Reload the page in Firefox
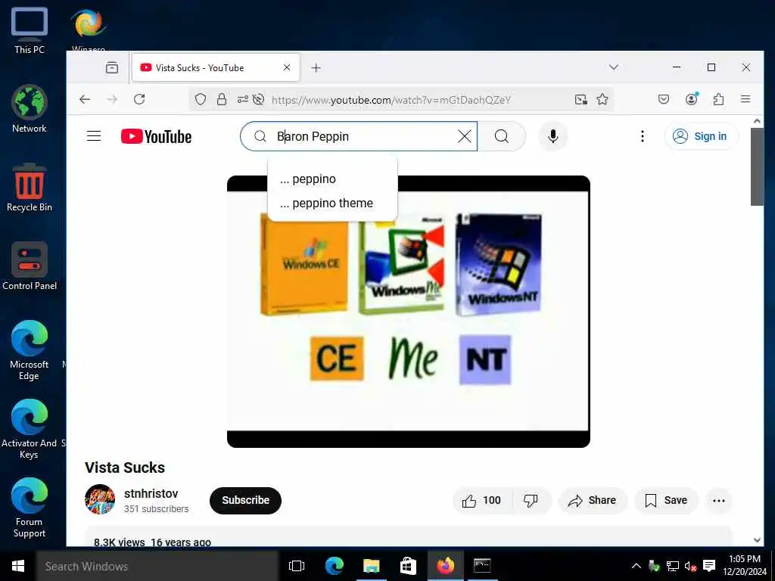 (139, 99)
